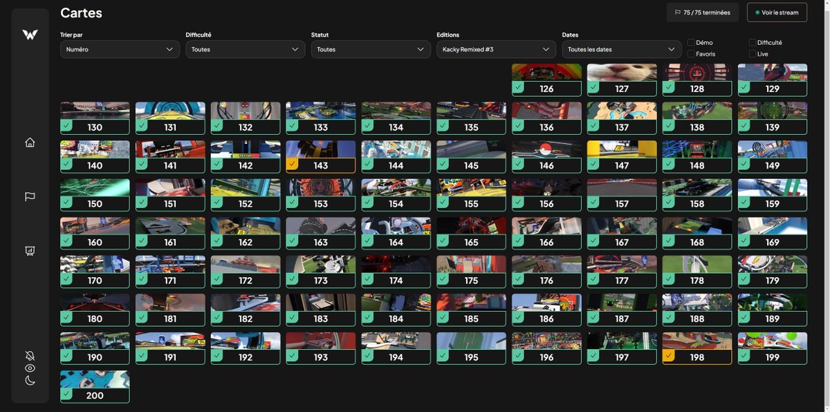Click the green checkmark on map 129
830x412 pixels.
click(744, 88)
